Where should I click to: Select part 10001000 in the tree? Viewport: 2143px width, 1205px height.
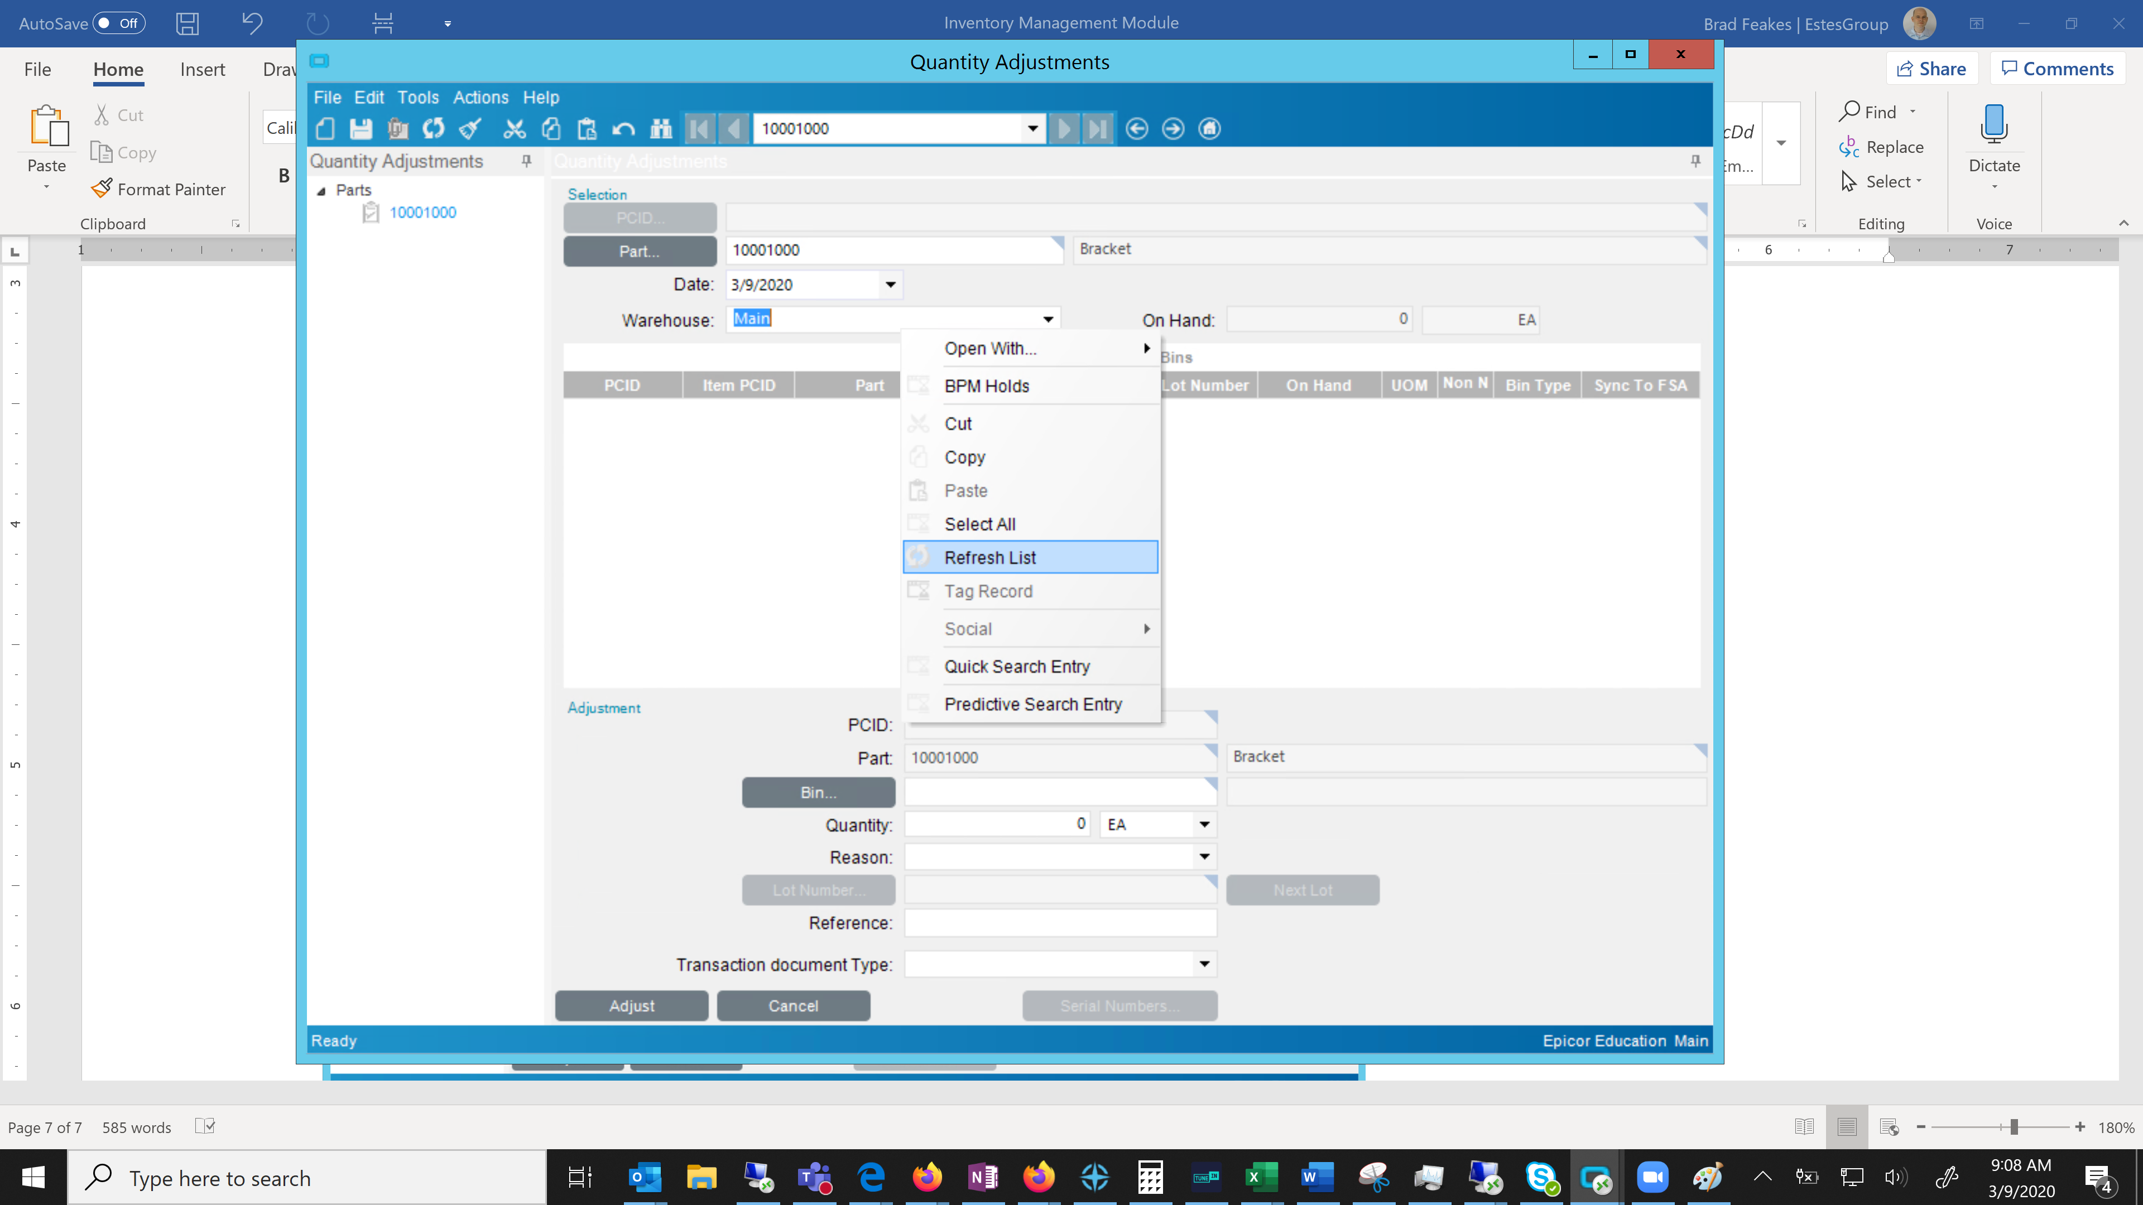(422, 212)
